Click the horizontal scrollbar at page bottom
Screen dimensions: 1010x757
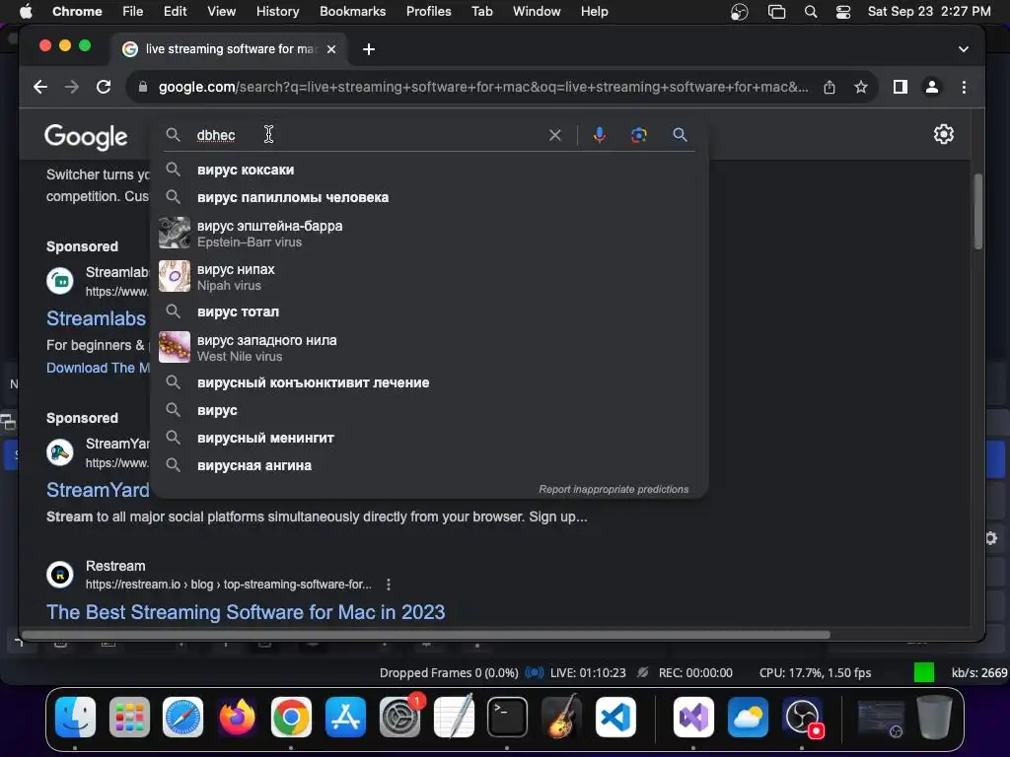[x=425, y=635]
